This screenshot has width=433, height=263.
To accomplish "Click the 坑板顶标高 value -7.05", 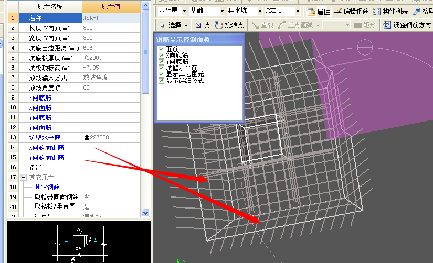I will click(x=111, y=68).
